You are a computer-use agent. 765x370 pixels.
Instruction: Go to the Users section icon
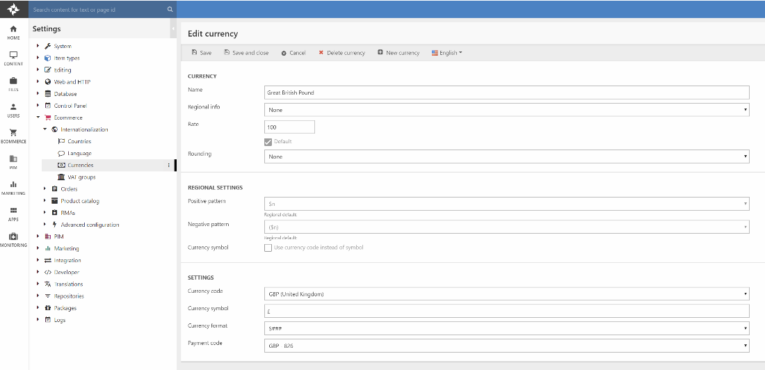click(13, 110)
